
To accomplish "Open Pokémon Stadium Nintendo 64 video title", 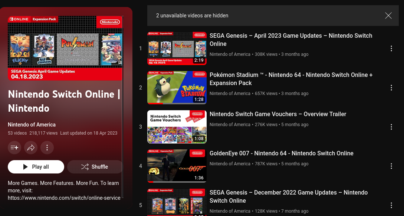I will tap(291, 79).
